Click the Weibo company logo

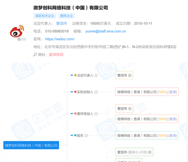[x=17, y=31]
